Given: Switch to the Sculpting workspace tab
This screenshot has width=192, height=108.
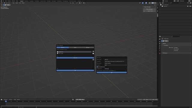Looking at the screenshot, I should pos(31,1).
